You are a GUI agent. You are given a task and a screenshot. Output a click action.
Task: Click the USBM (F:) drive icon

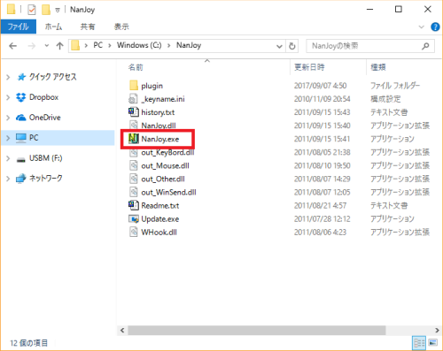pos(21,159)
